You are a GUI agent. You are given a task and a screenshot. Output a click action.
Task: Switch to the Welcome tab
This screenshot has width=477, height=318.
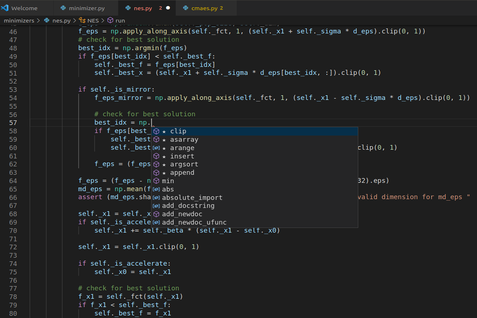click(x=24, y=8)
